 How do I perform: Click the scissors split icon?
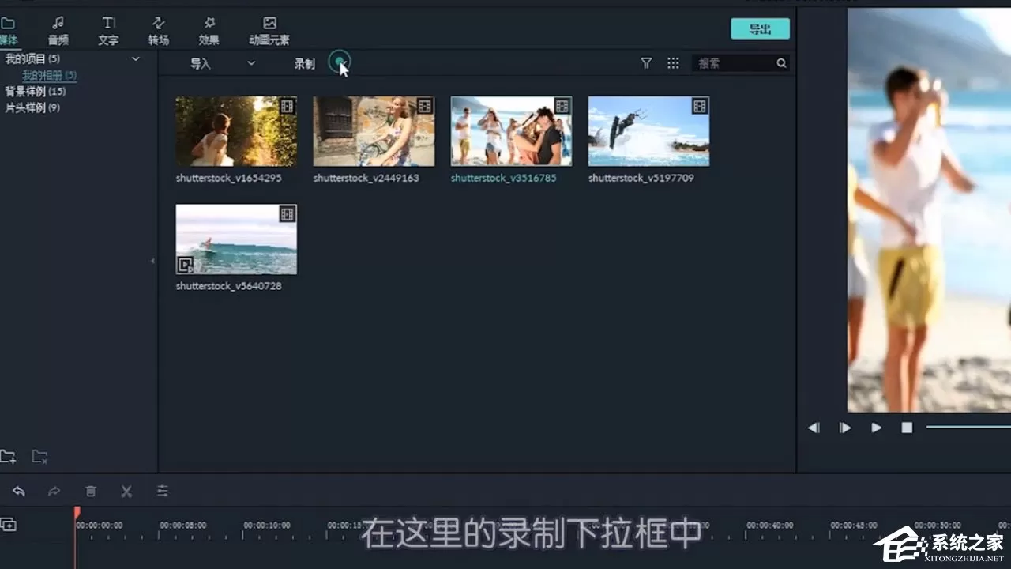click(x=126, y=492)
